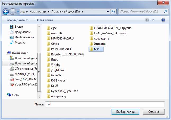
Task: Select the базы 1с folder icon
Action: coord(48,75)
